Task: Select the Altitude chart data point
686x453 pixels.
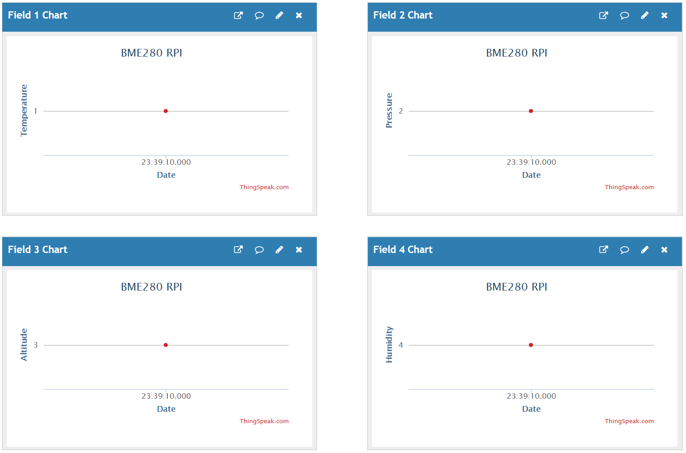Action: click(x=166, y=345)
